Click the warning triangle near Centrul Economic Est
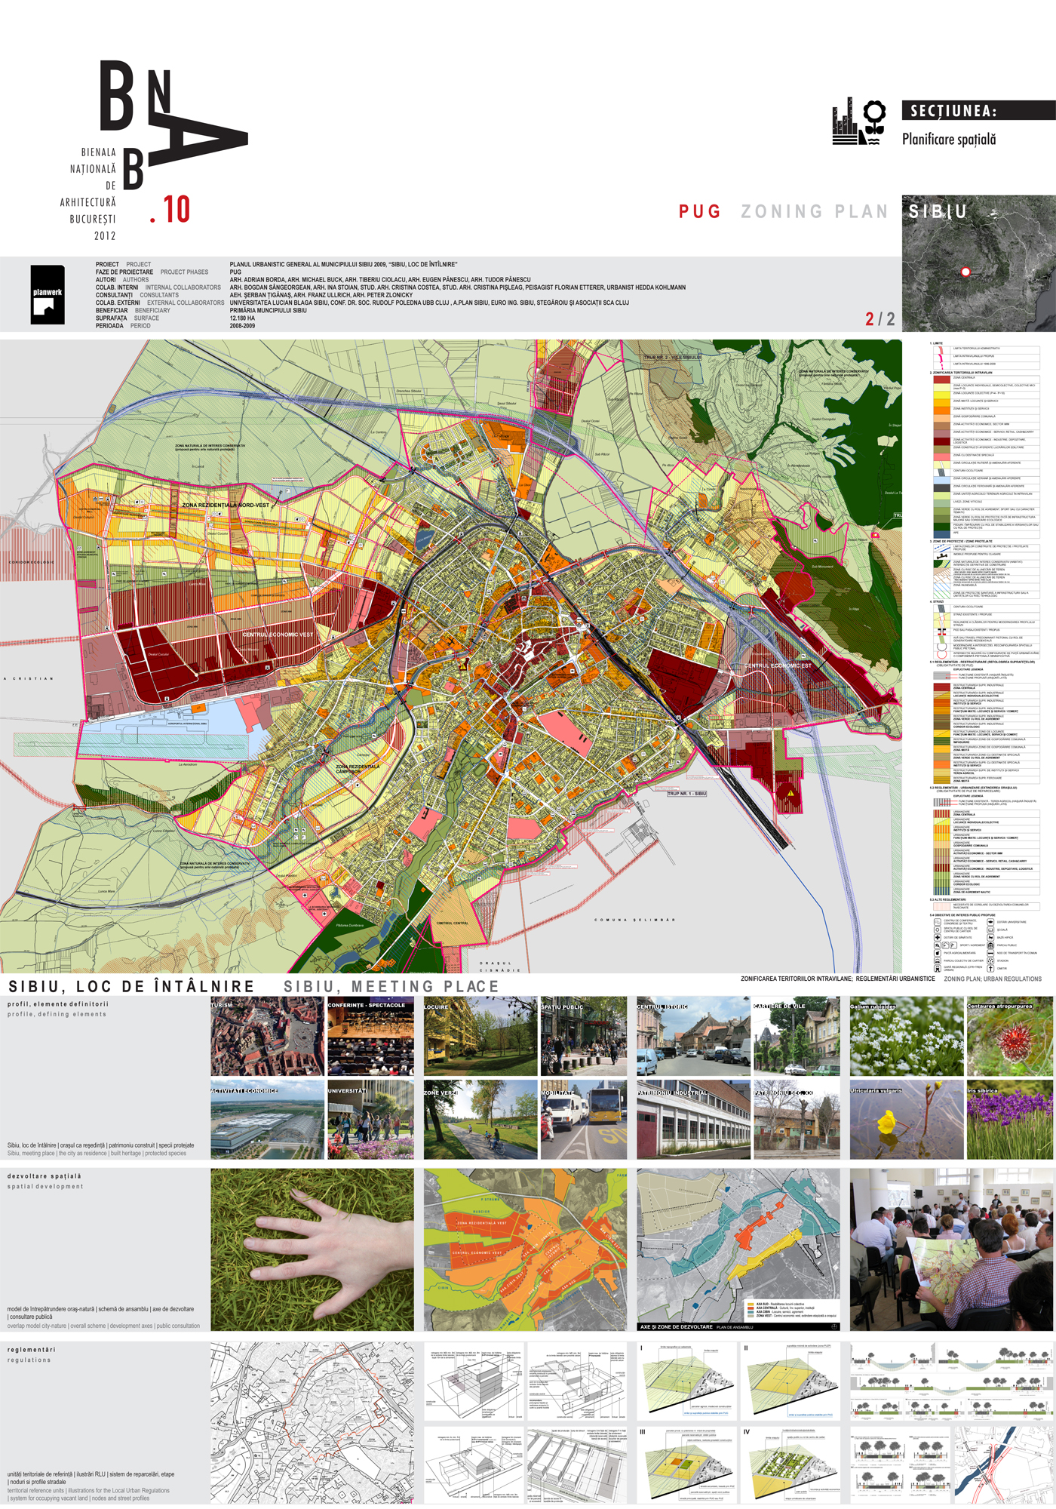 tap(790, 793)
